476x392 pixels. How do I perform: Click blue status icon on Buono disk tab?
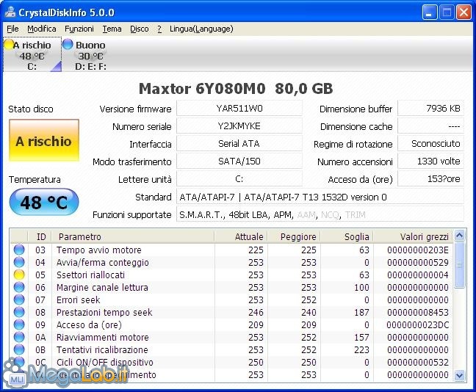68,44
